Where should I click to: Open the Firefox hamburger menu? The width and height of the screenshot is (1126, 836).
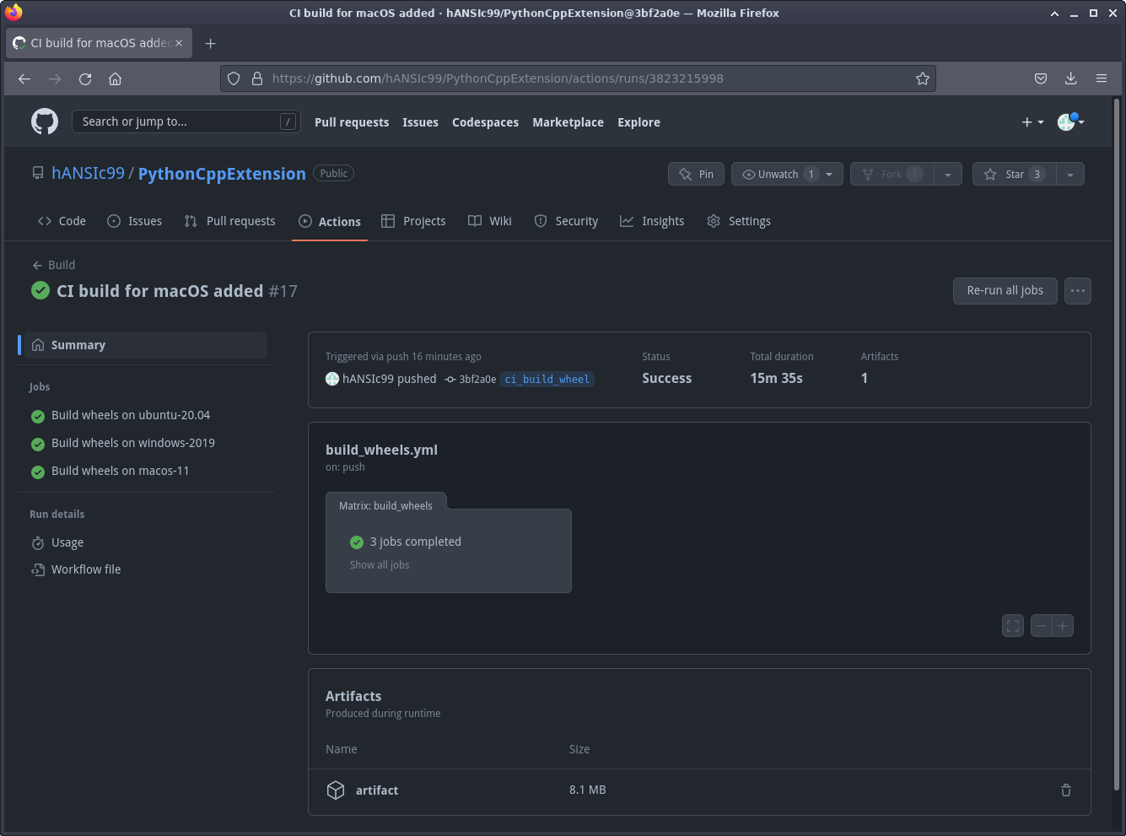(1101, 78)
